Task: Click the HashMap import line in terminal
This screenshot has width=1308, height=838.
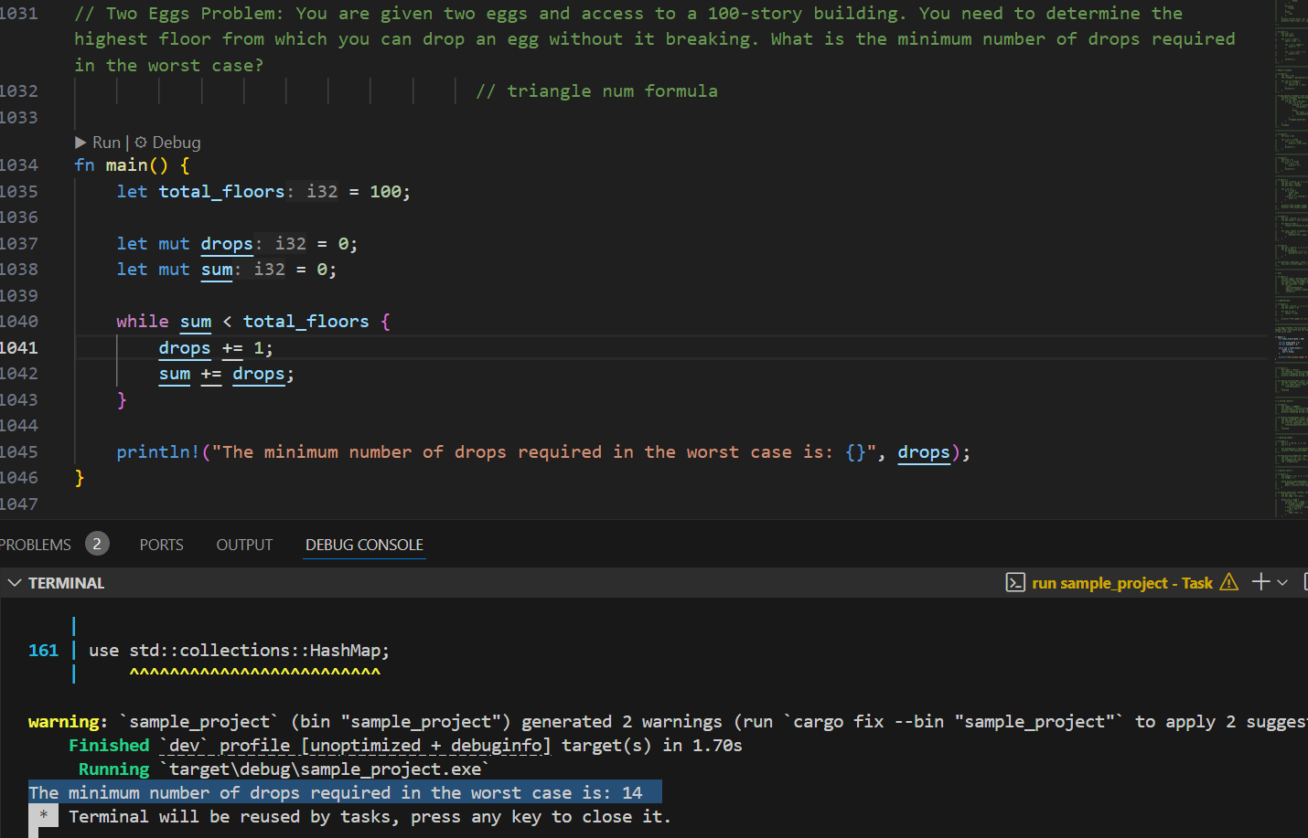Action: coord(239,651)
